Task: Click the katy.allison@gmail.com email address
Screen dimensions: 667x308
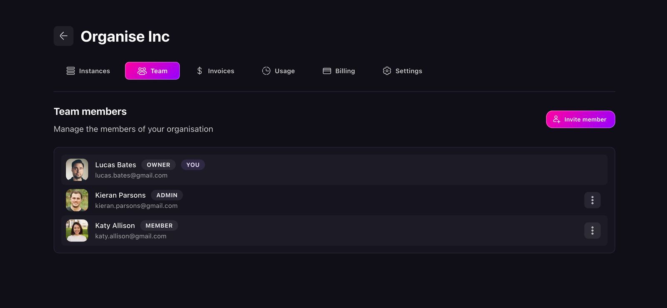Action: click(x=130, y=236)
